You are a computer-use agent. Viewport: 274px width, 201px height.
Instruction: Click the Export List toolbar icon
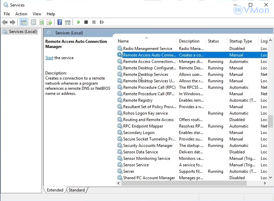pyautogui.click(x=49, y=22)
